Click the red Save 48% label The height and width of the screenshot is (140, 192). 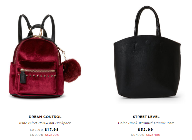pyautogui.click(x=153, y=135)
